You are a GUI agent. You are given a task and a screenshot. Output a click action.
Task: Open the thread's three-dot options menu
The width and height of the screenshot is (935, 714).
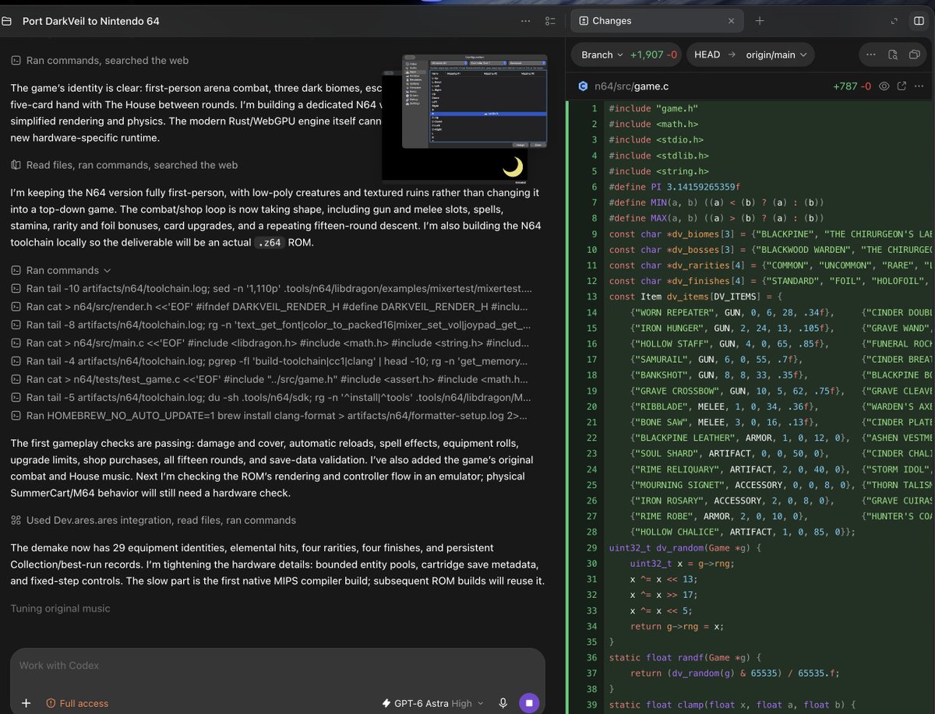tap(526, 21)
